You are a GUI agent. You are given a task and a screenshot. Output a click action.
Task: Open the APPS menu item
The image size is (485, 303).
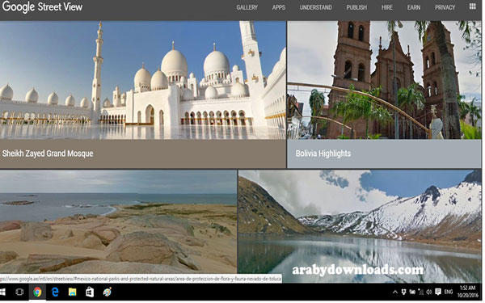click(x=279, y=7)
